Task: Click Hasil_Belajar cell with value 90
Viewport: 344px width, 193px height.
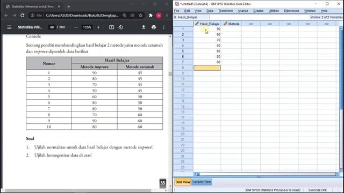Action: 207,29
